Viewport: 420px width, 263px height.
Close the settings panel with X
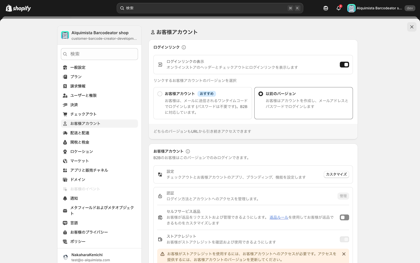tap(412, 27)
